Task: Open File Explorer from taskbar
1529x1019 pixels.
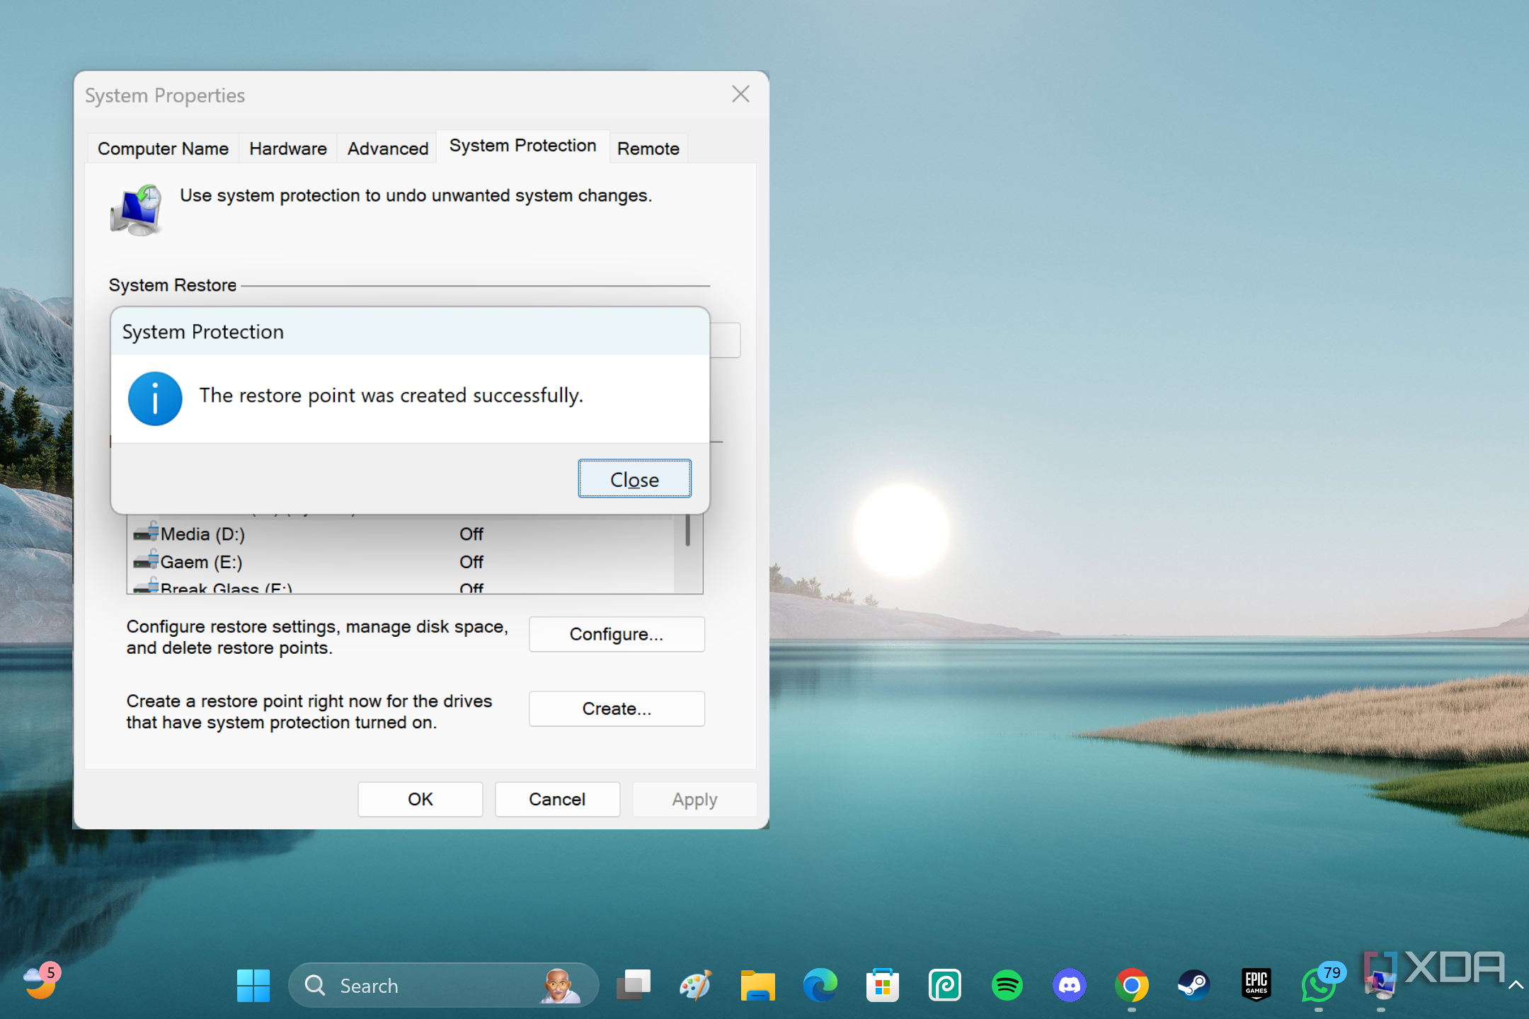Action: coord(758,985)
